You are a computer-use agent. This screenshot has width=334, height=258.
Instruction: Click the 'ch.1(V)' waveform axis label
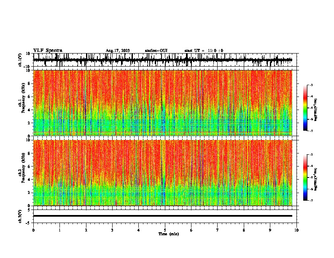point(20,60)
